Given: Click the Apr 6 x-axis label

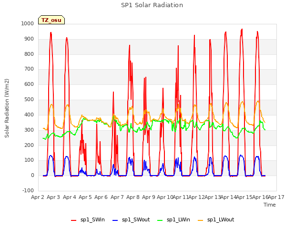Looking at the screenshot, I should (101, 197).
